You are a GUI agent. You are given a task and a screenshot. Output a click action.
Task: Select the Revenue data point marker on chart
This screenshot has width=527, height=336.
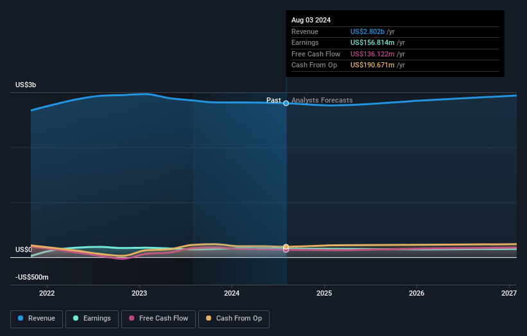(286, 103)
